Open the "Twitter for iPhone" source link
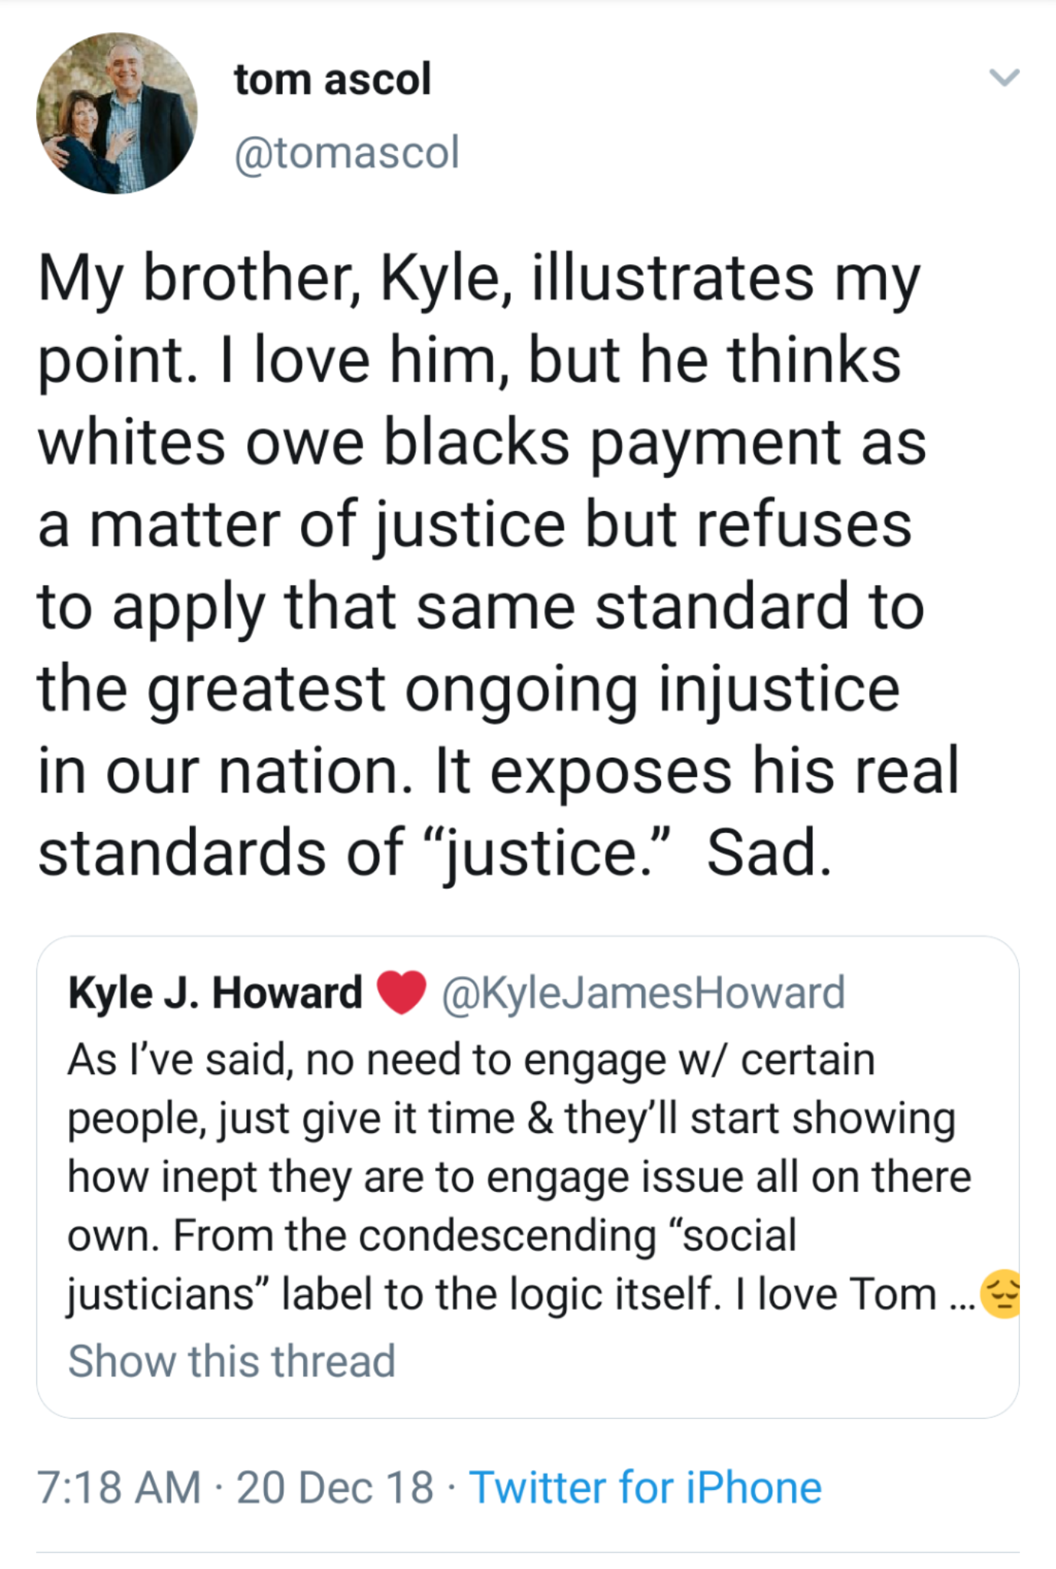Screen dimensions: 1056x1569 tap(645, 1487)
